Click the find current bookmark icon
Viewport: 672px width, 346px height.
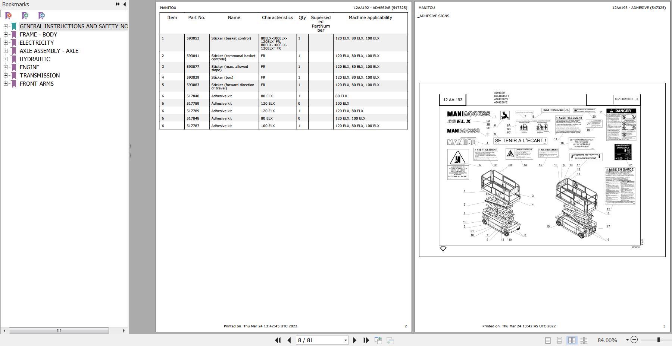(41, 16)
